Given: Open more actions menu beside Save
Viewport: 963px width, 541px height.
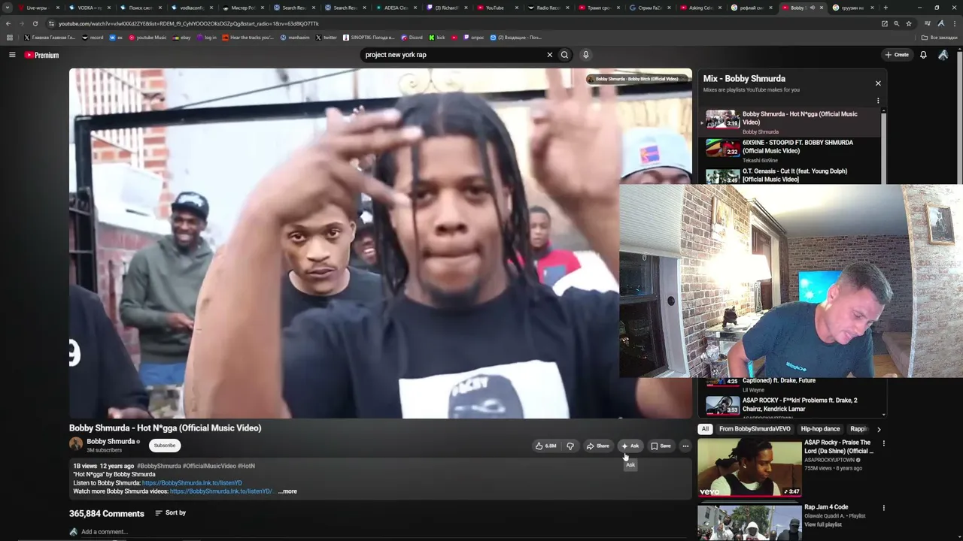Looking at the screenshot, I should coord(685,446).
